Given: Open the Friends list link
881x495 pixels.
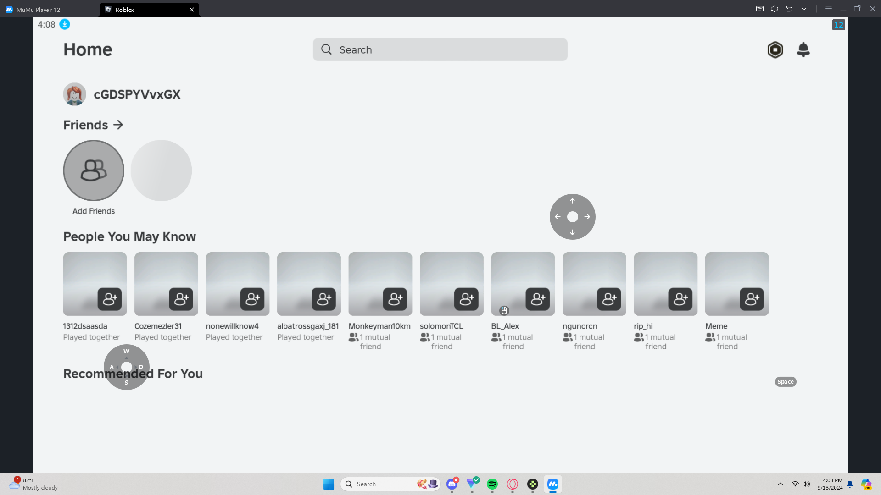Looking at the screenshot, I should 93,125.
